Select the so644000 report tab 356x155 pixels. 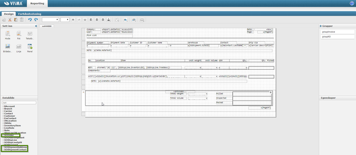tap(47, 26)
